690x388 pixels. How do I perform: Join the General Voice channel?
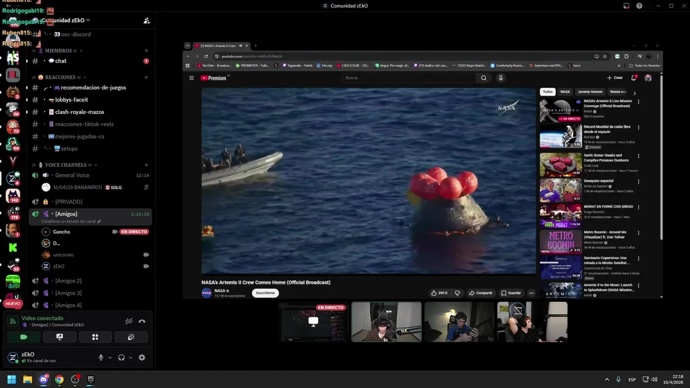tap(89, 175)
